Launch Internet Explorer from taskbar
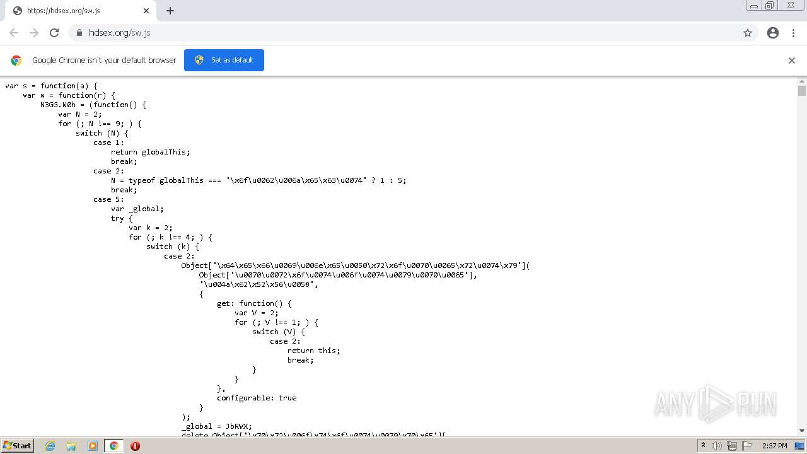 [50, 446]
